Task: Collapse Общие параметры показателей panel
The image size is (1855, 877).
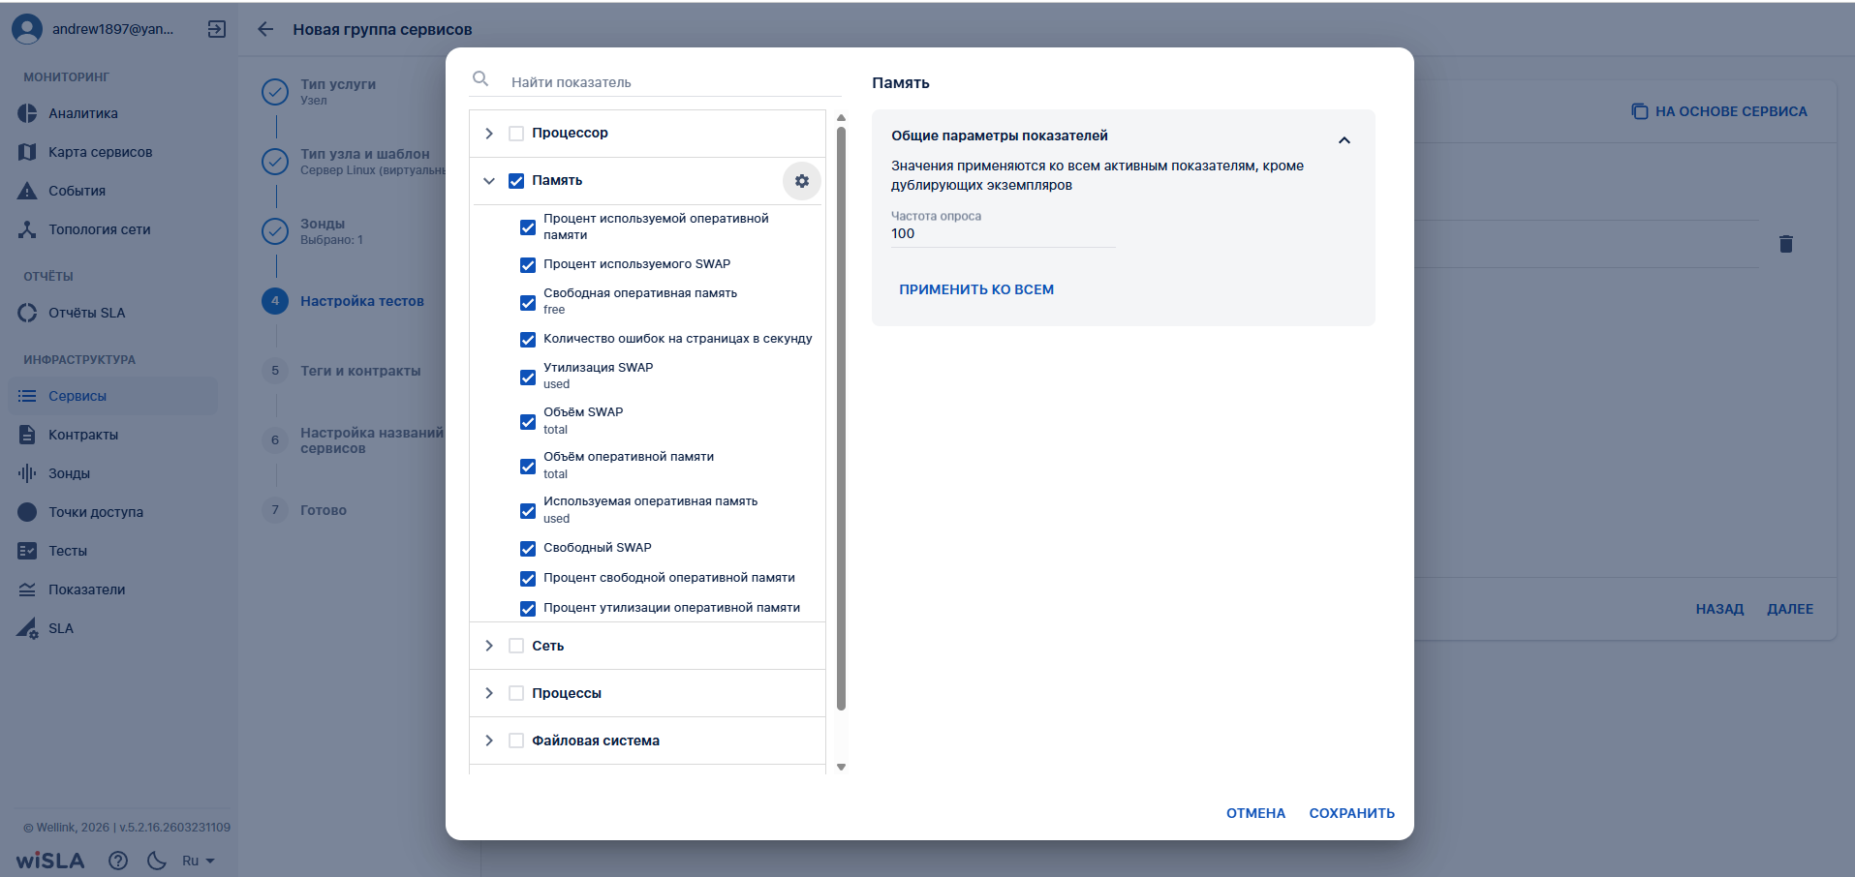Action: 1344,140
